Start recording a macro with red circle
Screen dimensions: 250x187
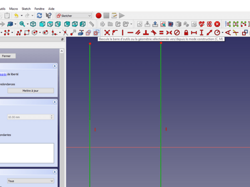click(x=98, y=15)
